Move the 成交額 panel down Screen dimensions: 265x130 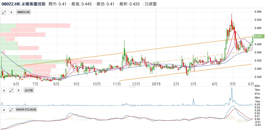pyautogui.click(x=18, y=90)
